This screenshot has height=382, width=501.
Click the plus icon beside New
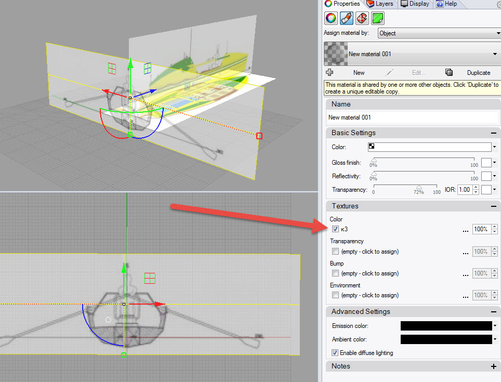[329, 73]
